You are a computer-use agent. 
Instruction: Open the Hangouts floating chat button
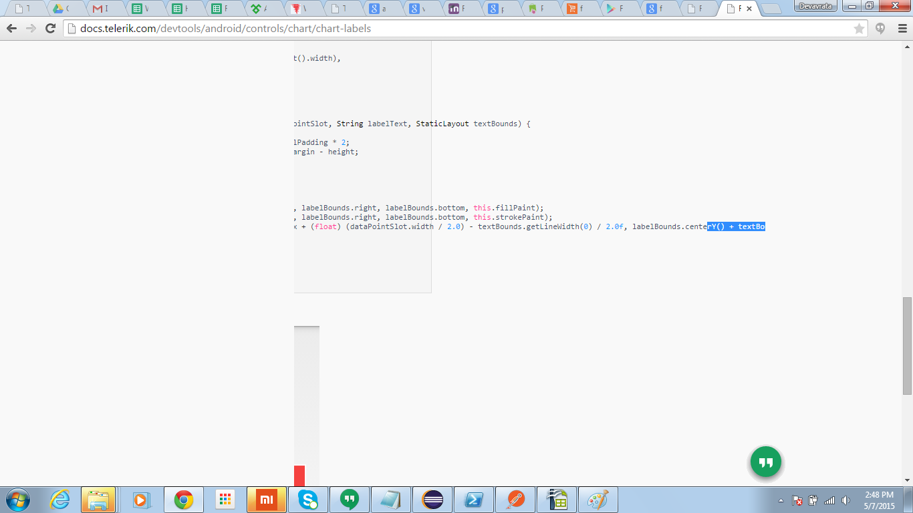point(766,462)
